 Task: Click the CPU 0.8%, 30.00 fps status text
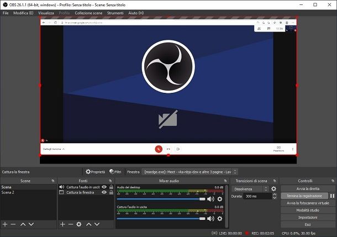click(x=298, y=233)
